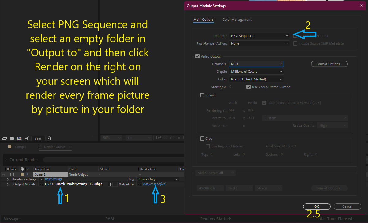Open the Render Settings template dropdown arrow

tap(42, 179)
